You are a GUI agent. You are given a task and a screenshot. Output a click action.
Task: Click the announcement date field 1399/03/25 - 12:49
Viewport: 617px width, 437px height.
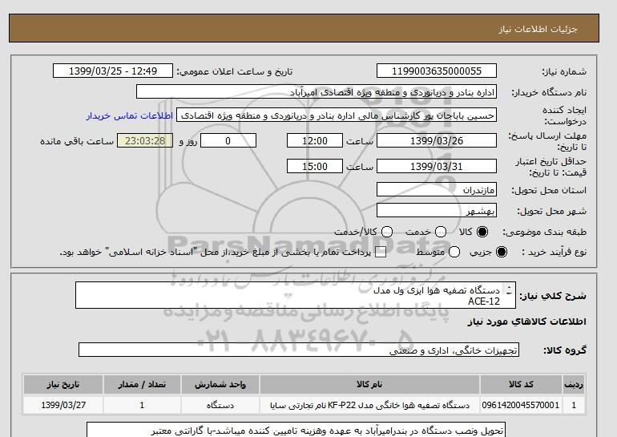[113, 71]
